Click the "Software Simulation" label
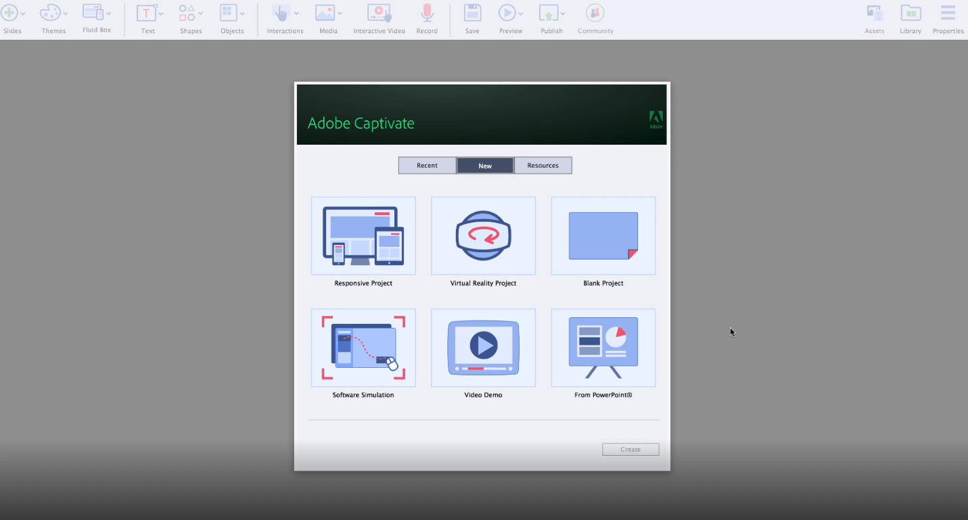968x520 pixels. click(x=363, y=395)
